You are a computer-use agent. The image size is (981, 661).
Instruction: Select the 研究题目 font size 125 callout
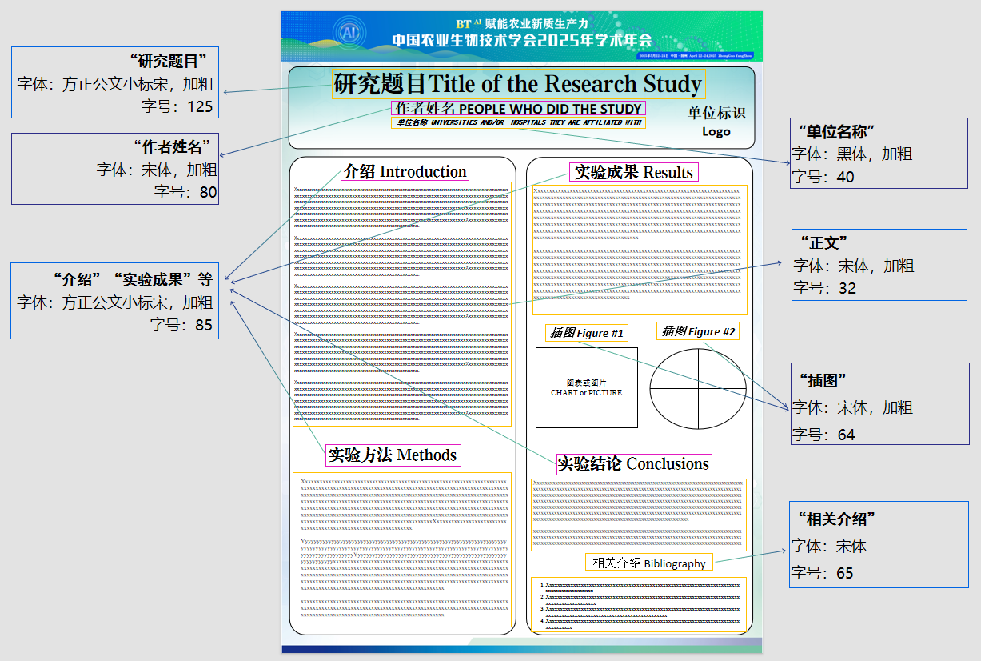point(115,83)
